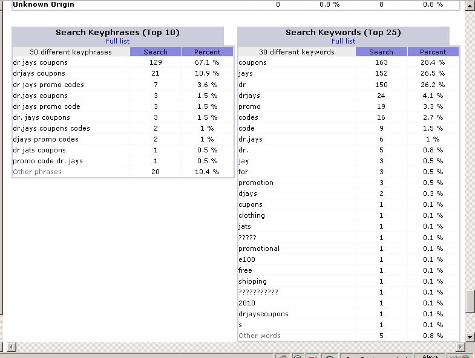Click the vertical scrollbar thumb
Screen dimensions: 475x358
coord(470,302)
